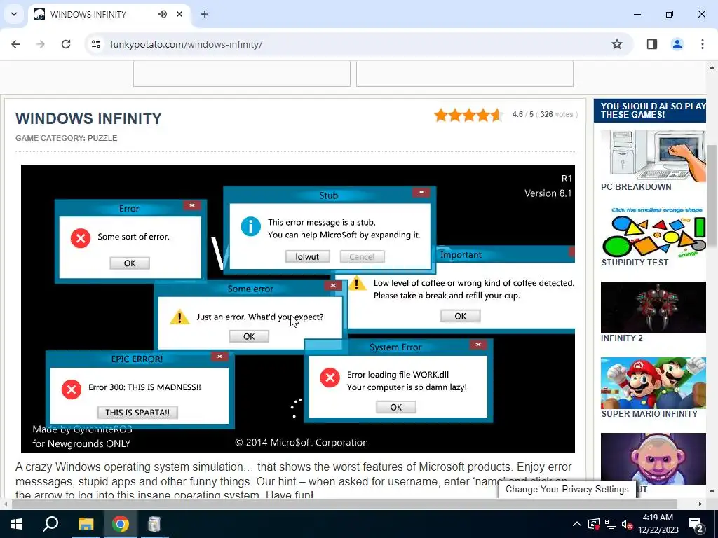Open Windows taskbar search
The width and height of the screenshot is (718, 538).
pos(50,524)
